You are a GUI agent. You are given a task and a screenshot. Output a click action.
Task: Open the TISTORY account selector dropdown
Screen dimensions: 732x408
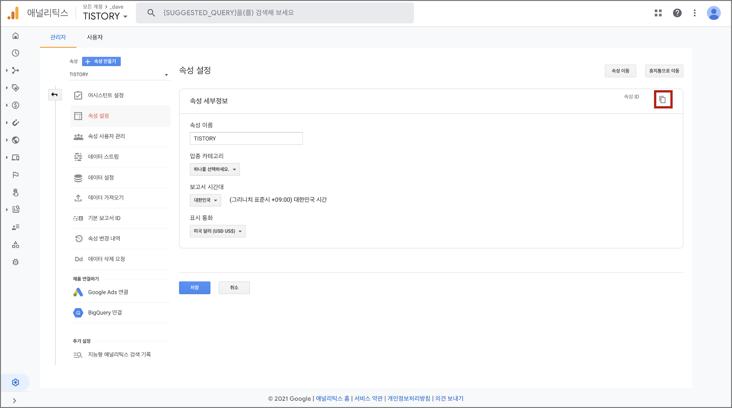point(105,16)
